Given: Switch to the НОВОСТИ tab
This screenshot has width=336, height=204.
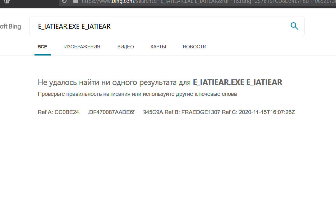Looking at the screenshot, I should tap(195, 47).
